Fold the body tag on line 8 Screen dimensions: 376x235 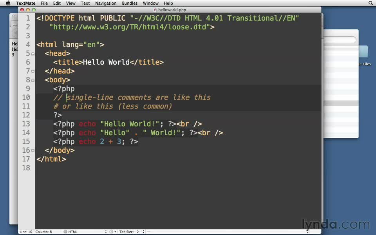point(33,80)
